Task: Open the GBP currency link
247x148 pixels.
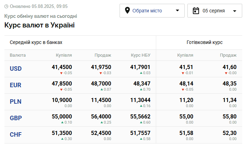Action: [16, 118]
